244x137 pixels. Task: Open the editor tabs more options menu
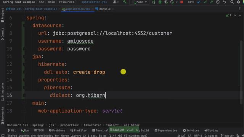[240, 9]
